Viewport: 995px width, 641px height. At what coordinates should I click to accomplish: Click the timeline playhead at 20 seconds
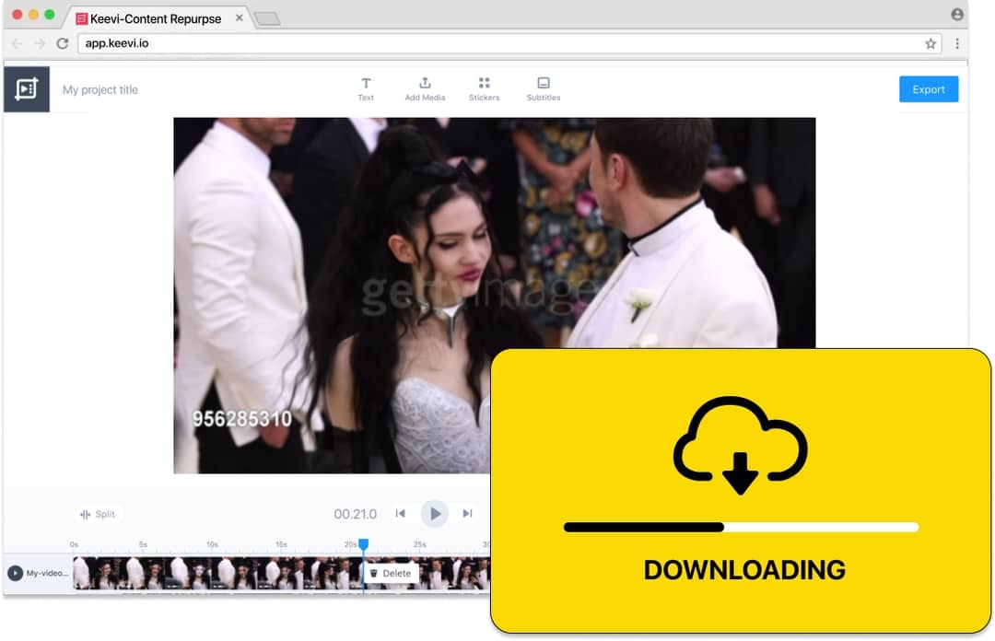click(361, 545)
